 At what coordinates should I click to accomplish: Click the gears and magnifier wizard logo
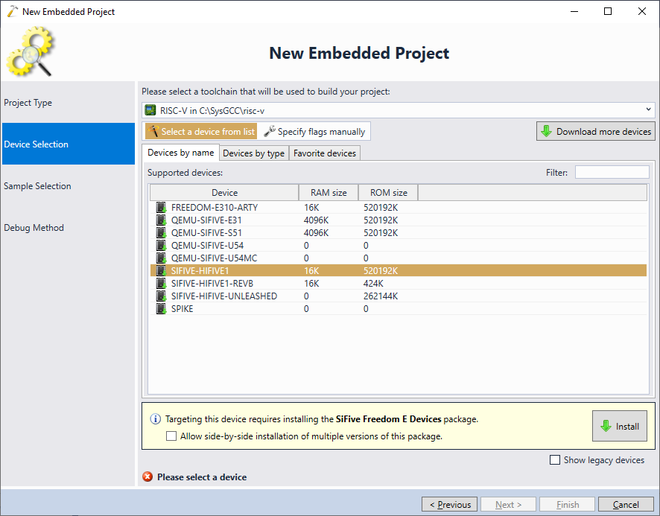(x=30, y=51)
